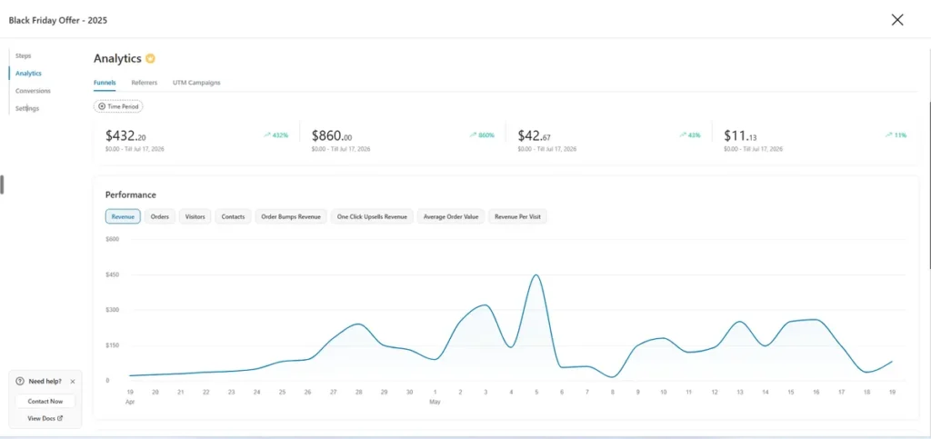
Task: Show Contacts in the performance chart
Action: (234, 216)
